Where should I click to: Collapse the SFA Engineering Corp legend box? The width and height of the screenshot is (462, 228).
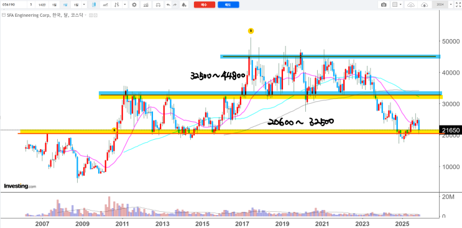coord(4,15)
